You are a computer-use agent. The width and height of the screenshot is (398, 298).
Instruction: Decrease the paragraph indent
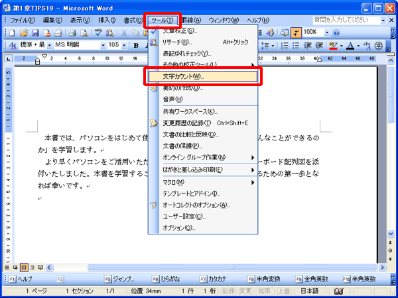coord(308,45)
